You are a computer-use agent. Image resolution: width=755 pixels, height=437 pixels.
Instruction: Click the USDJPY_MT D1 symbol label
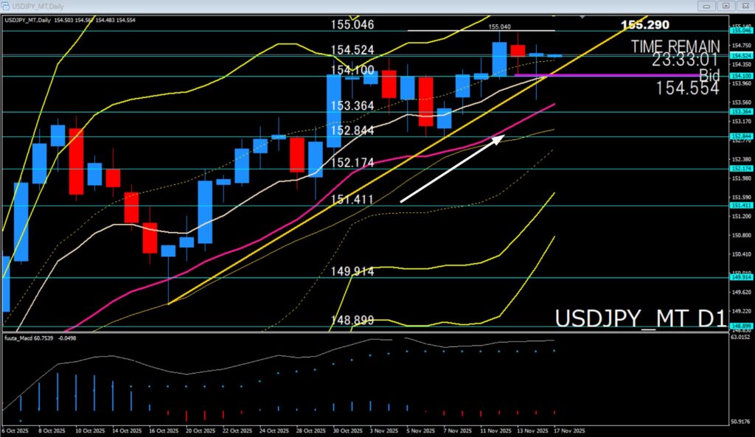[x=637, y=318]
